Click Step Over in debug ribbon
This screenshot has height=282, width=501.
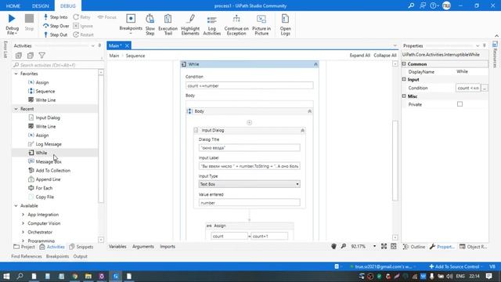click(56, 26)
